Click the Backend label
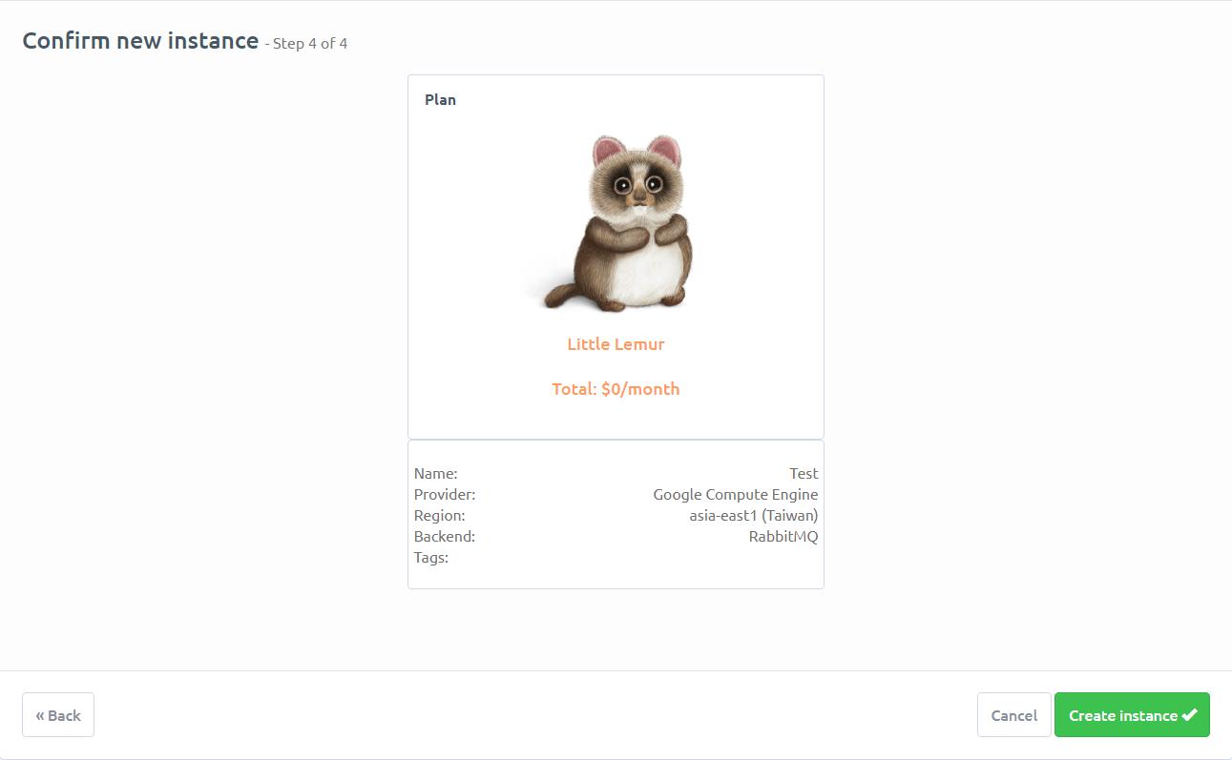 (x=445, y=536)
